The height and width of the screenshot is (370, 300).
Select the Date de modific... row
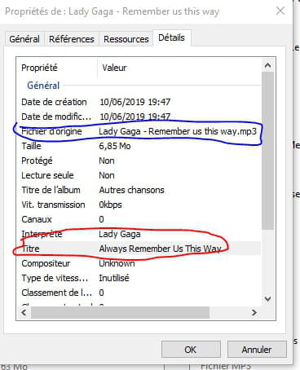pos(139,117)
